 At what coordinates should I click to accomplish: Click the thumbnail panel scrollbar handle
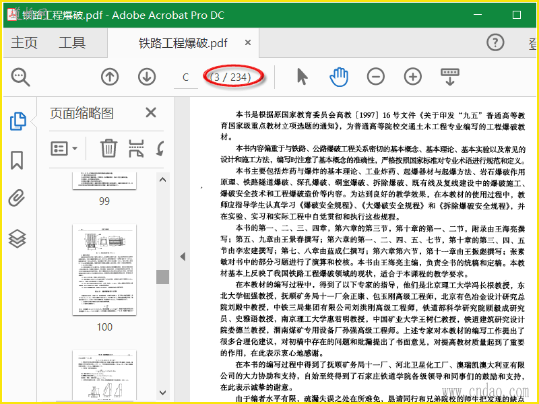tap(162, 277)
